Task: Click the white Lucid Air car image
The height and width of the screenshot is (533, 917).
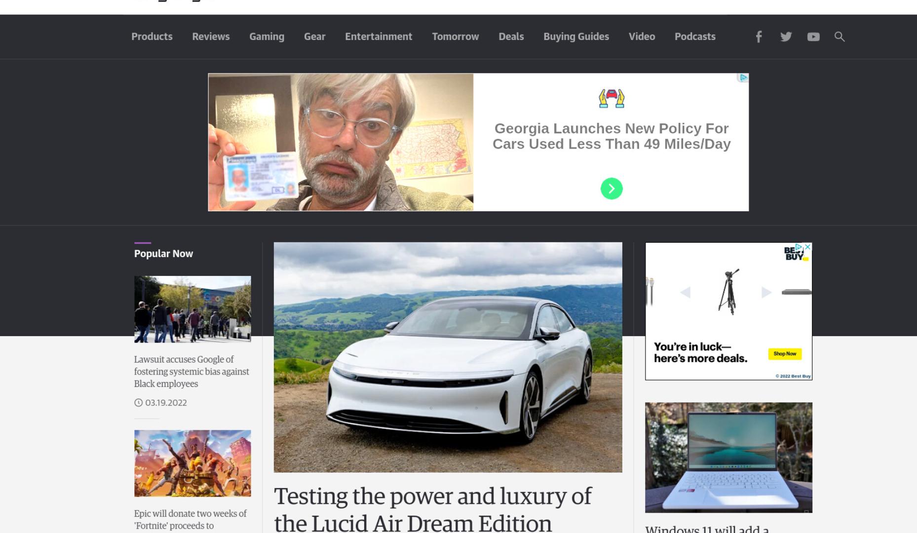Action: 448,357
